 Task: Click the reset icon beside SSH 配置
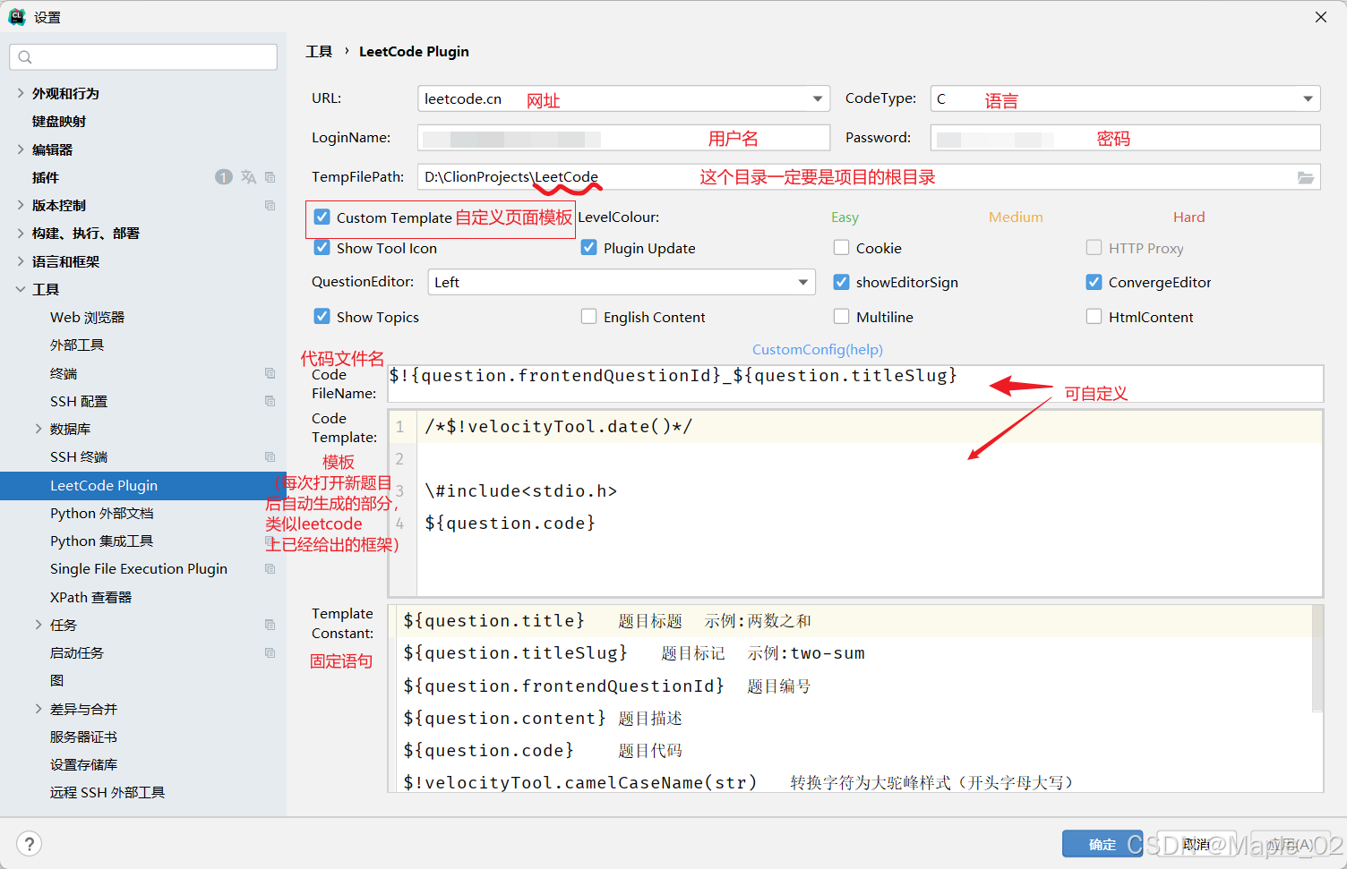(270, 401)
